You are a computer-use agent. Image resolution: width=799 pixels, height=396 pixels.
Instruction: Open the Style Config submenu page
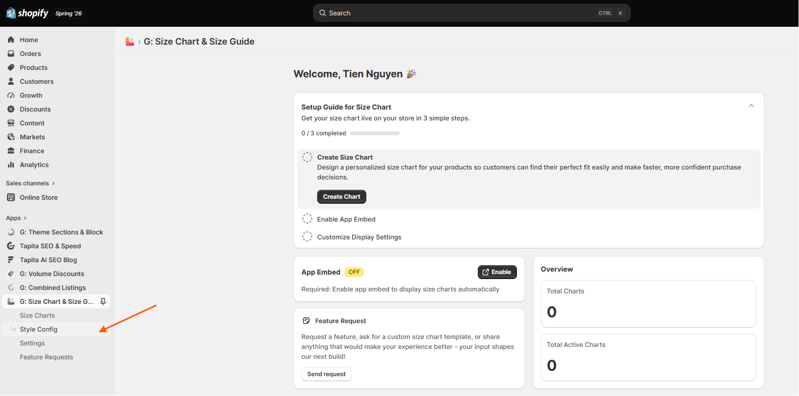pyautogui.click(x=56, y=329)
